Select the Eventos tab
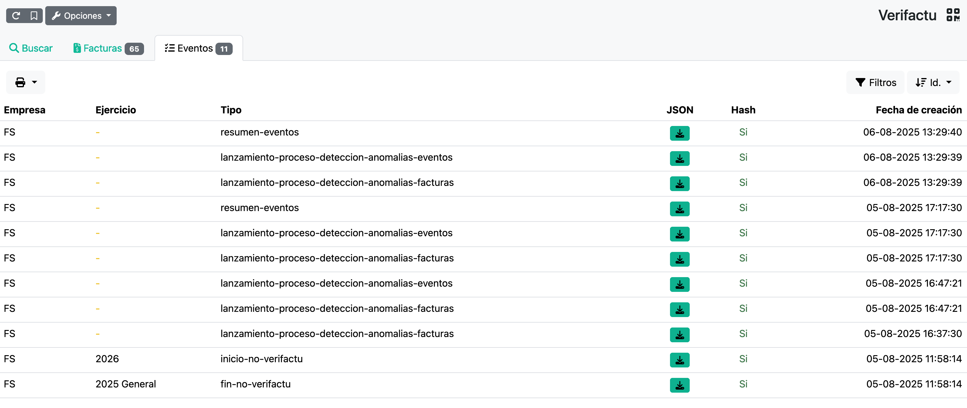Image resolution: width=967 pixels, height=408 pixels. tap(199, 48)
